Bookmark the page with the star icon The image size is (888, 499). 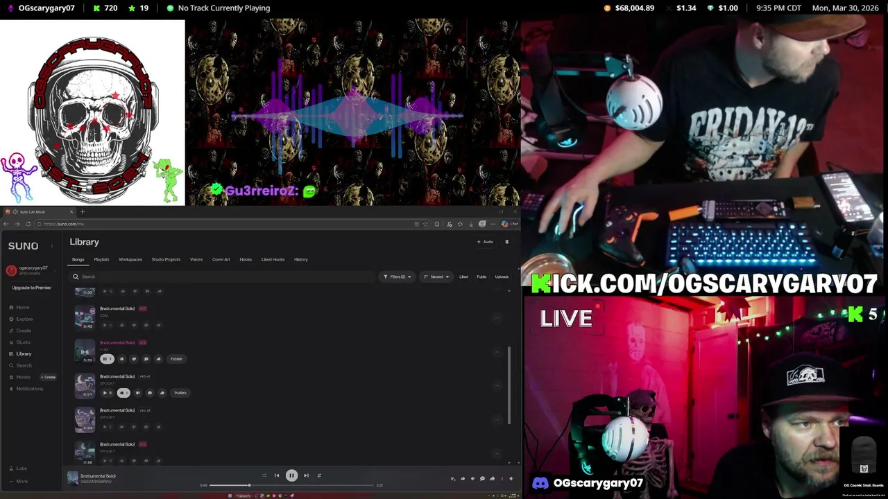[425, 224]
